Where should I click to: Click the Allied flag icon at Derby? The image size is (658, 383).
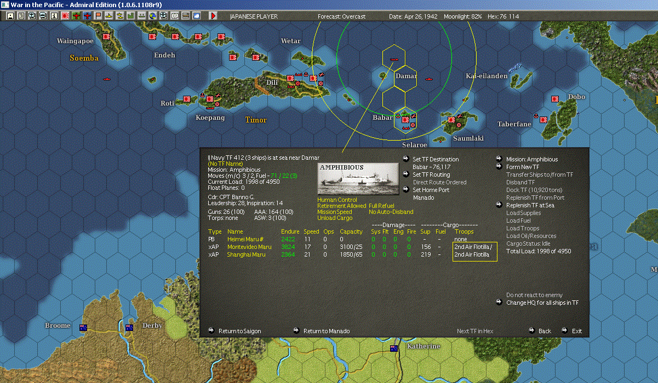point(129,327)
